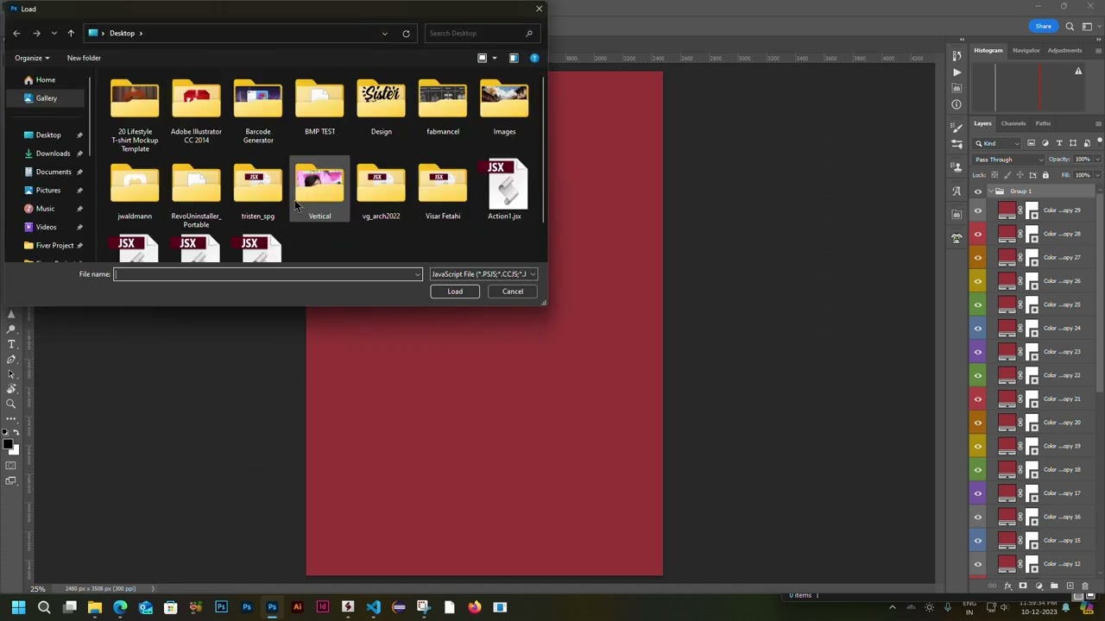Open the dialog help question-mark icon
The width and height of the screenshot is (1105, 621).
click(534, 58)
